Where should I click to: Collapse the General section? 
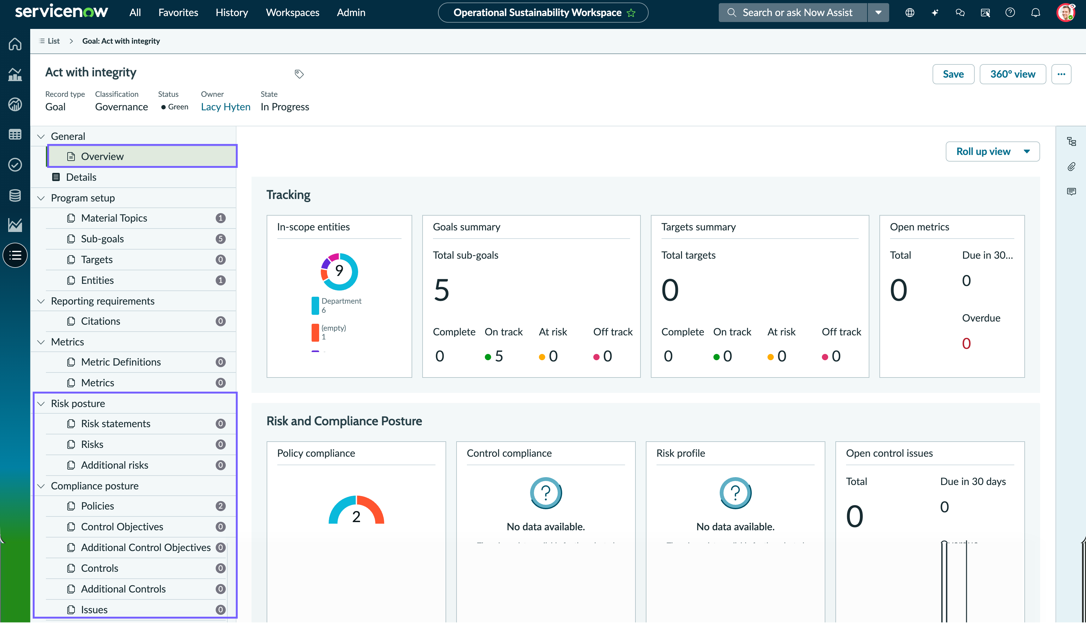click(x=41, y=136)
